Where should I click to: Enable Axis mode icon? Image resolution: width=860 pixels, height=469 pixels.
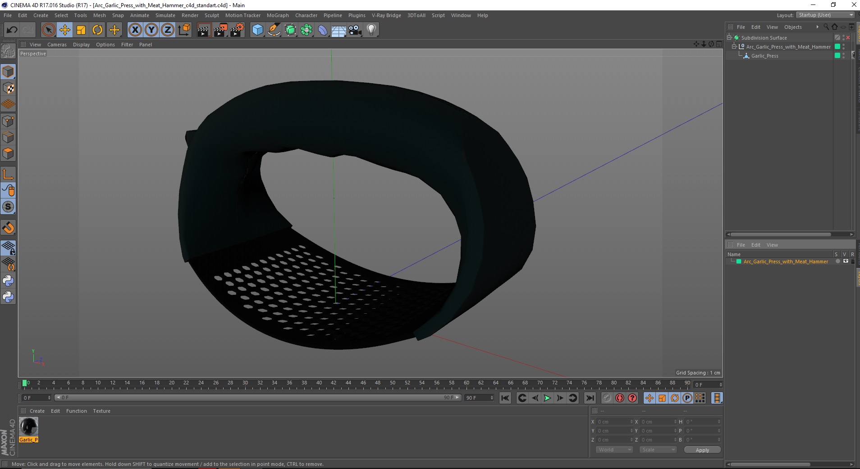pyautogui.click(x=8, y=174)
